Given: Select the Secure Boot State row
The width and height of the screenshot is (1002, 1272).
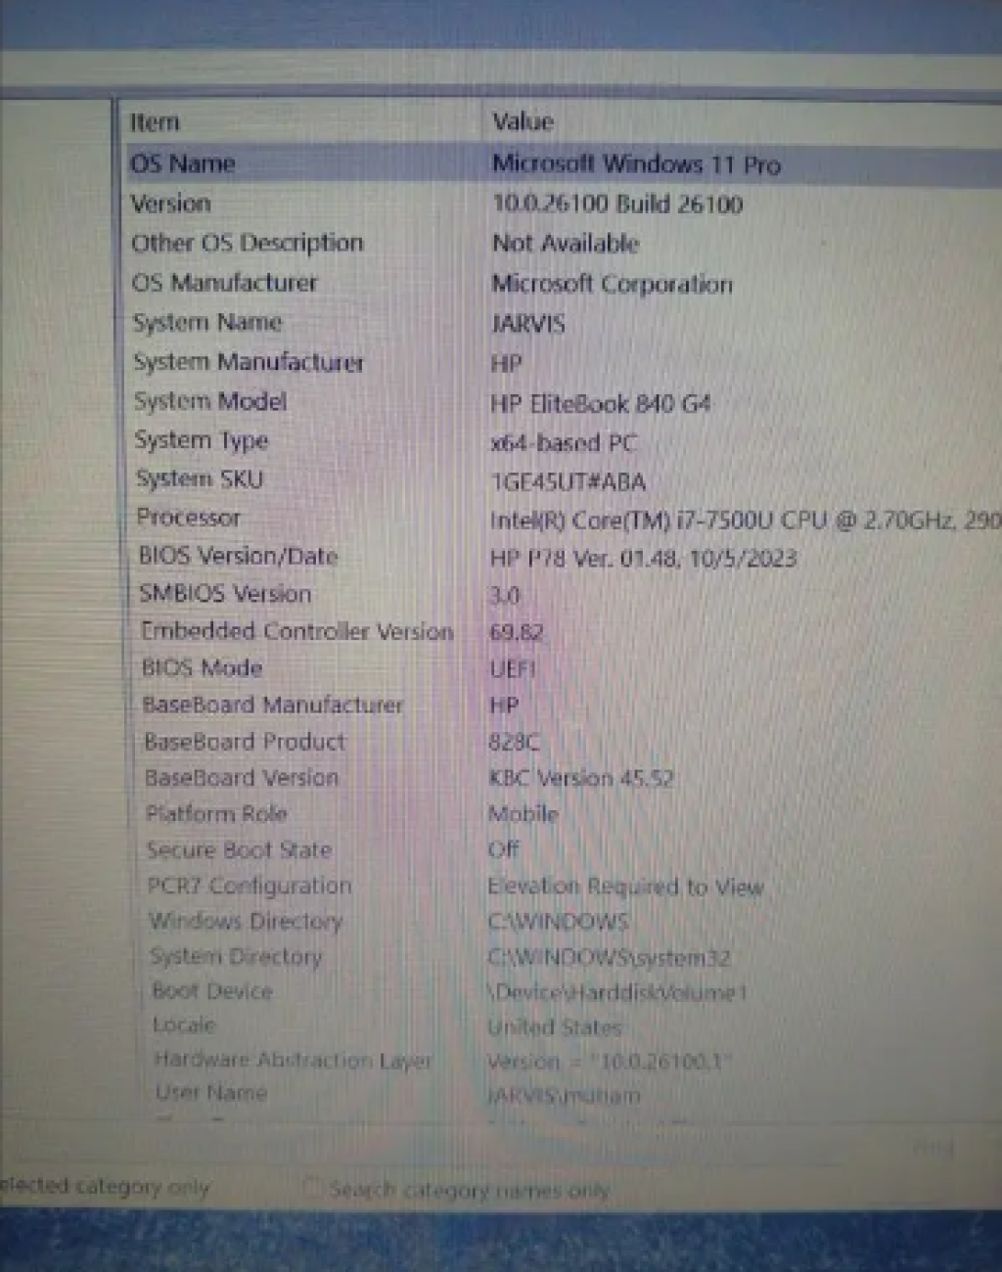Looking at the screenshot, I should pos(239,849).
